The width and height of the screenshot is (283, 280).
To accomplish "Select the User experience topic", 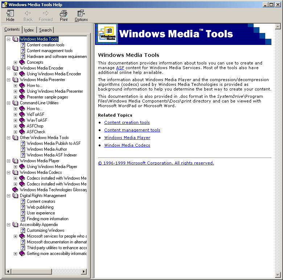I will tap(41, 213).
